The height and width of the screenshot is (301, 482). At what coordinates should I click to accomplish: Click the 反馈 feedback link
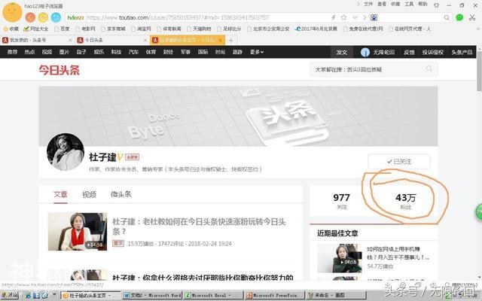coord(409,53)
